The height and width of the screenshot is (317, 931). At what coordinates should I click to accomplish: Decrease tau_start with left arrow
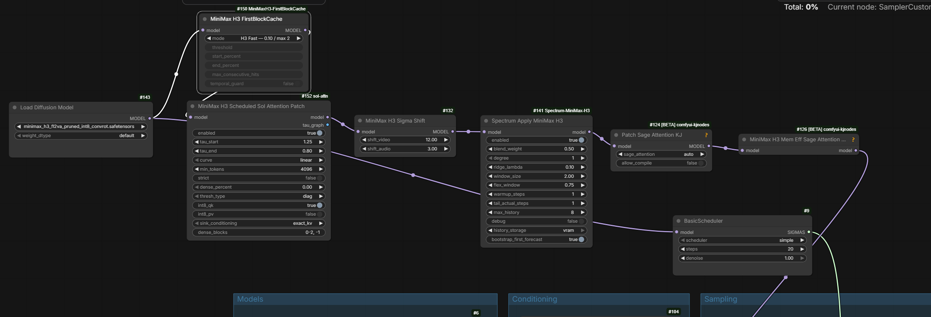point(197,142)
